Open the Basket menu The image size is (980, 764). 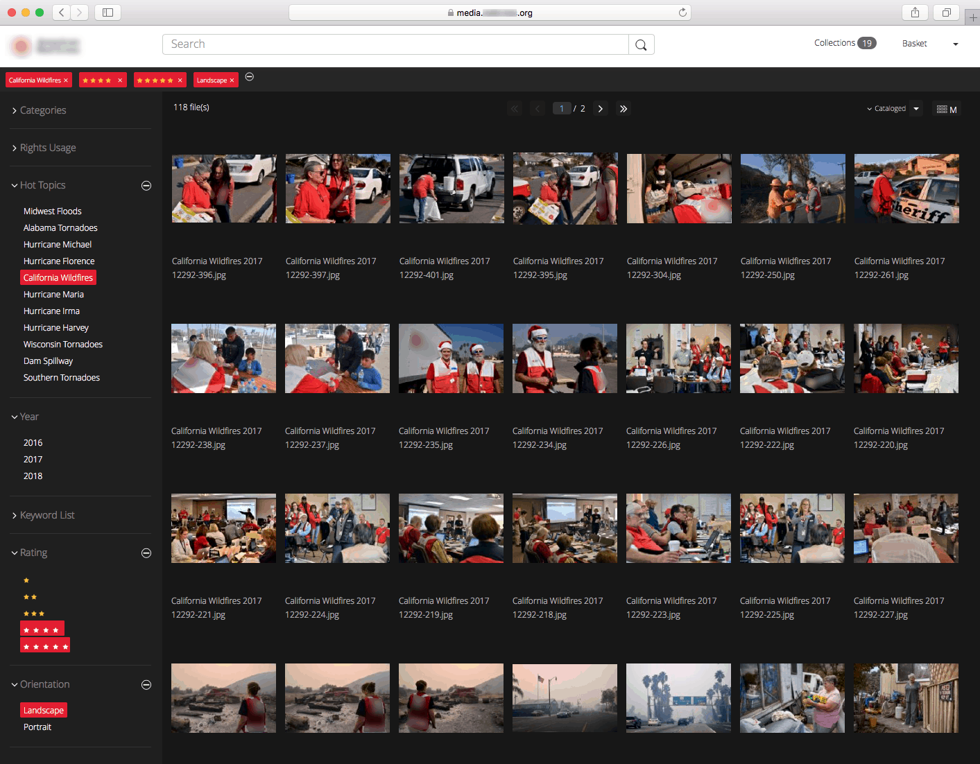(x=914, y=43)
